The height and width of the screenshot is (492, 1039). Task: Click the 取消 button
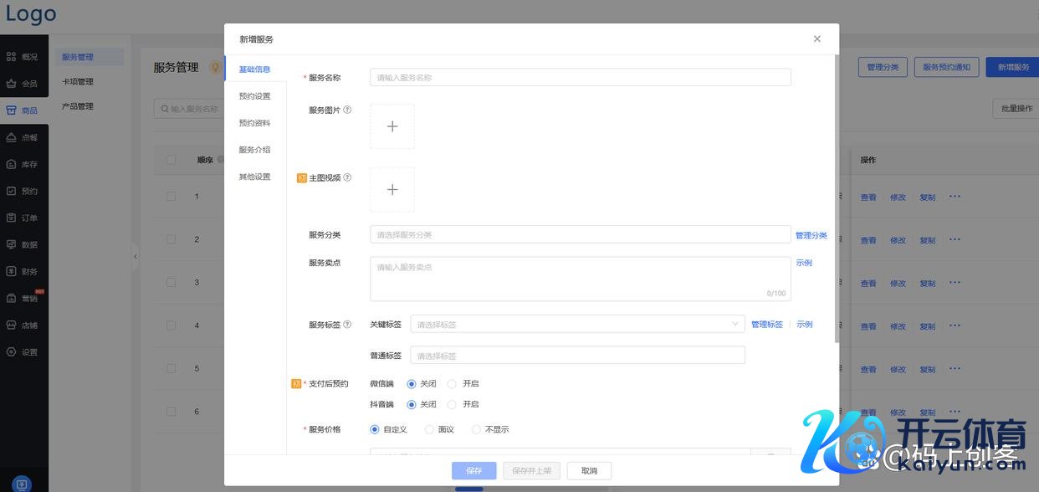[x=589, y=470]
